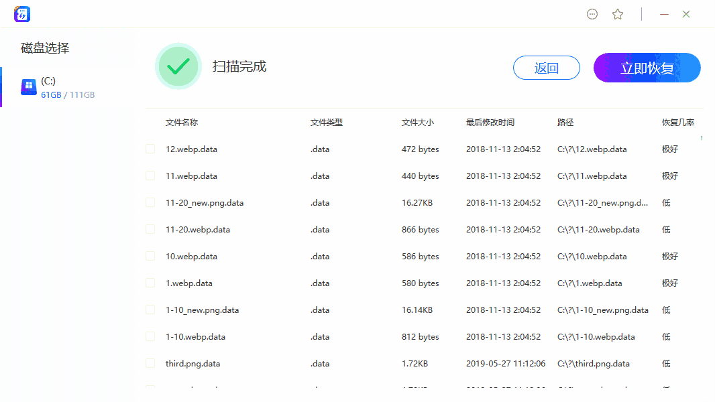Click the blue C: drive icon in sidebar

pyautogui.click(x=28, y=86)
